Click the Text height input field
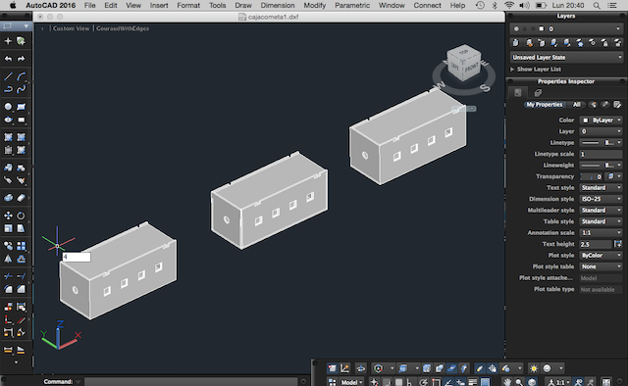The image size is (628, 386). [596, 244]
